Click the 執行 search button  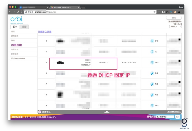(x=177, y=117)
